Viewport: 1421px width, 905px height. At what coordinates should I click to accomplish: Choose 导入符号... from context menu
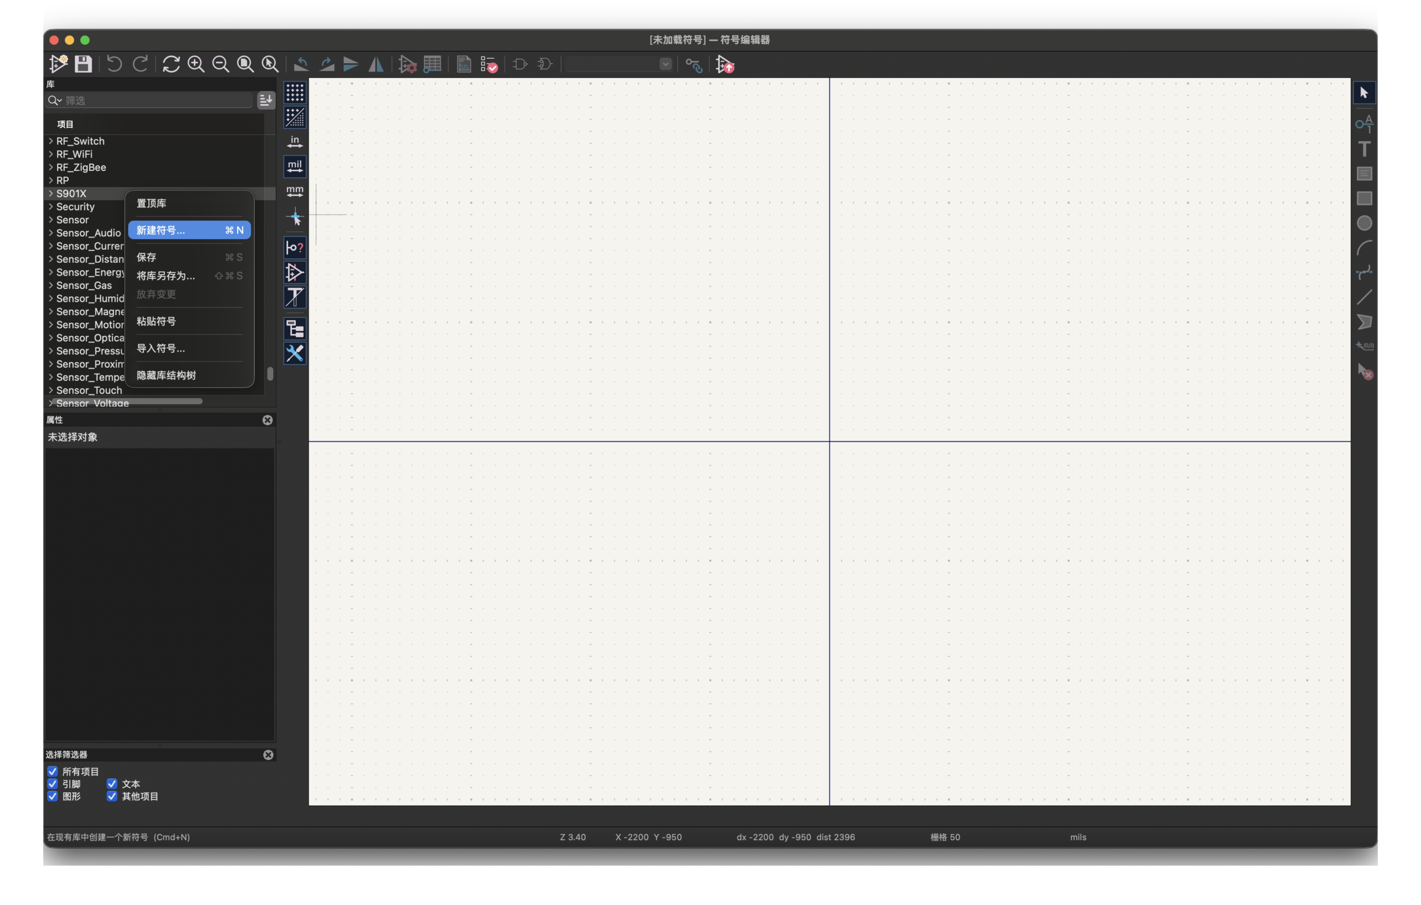coord(160,348)
